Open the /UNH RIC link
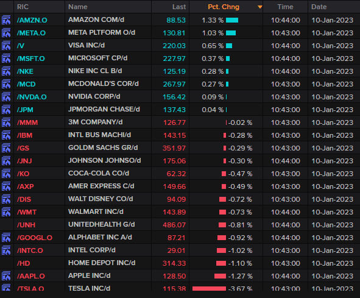 [26, 225]
